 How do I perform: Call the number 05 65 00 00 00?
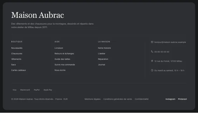click(162, 52)
